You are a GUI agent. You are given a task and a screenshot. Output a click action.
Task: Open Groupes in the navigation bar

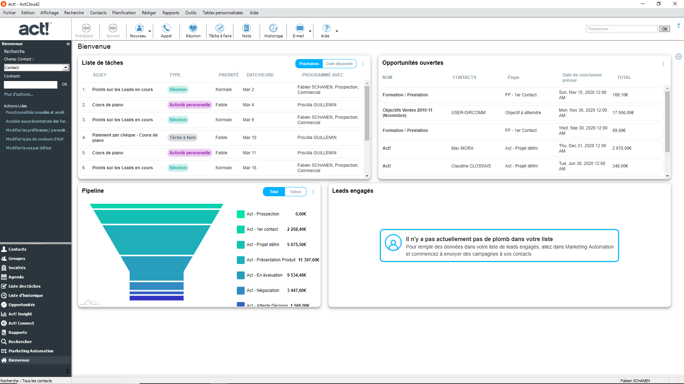coord(17,258)
